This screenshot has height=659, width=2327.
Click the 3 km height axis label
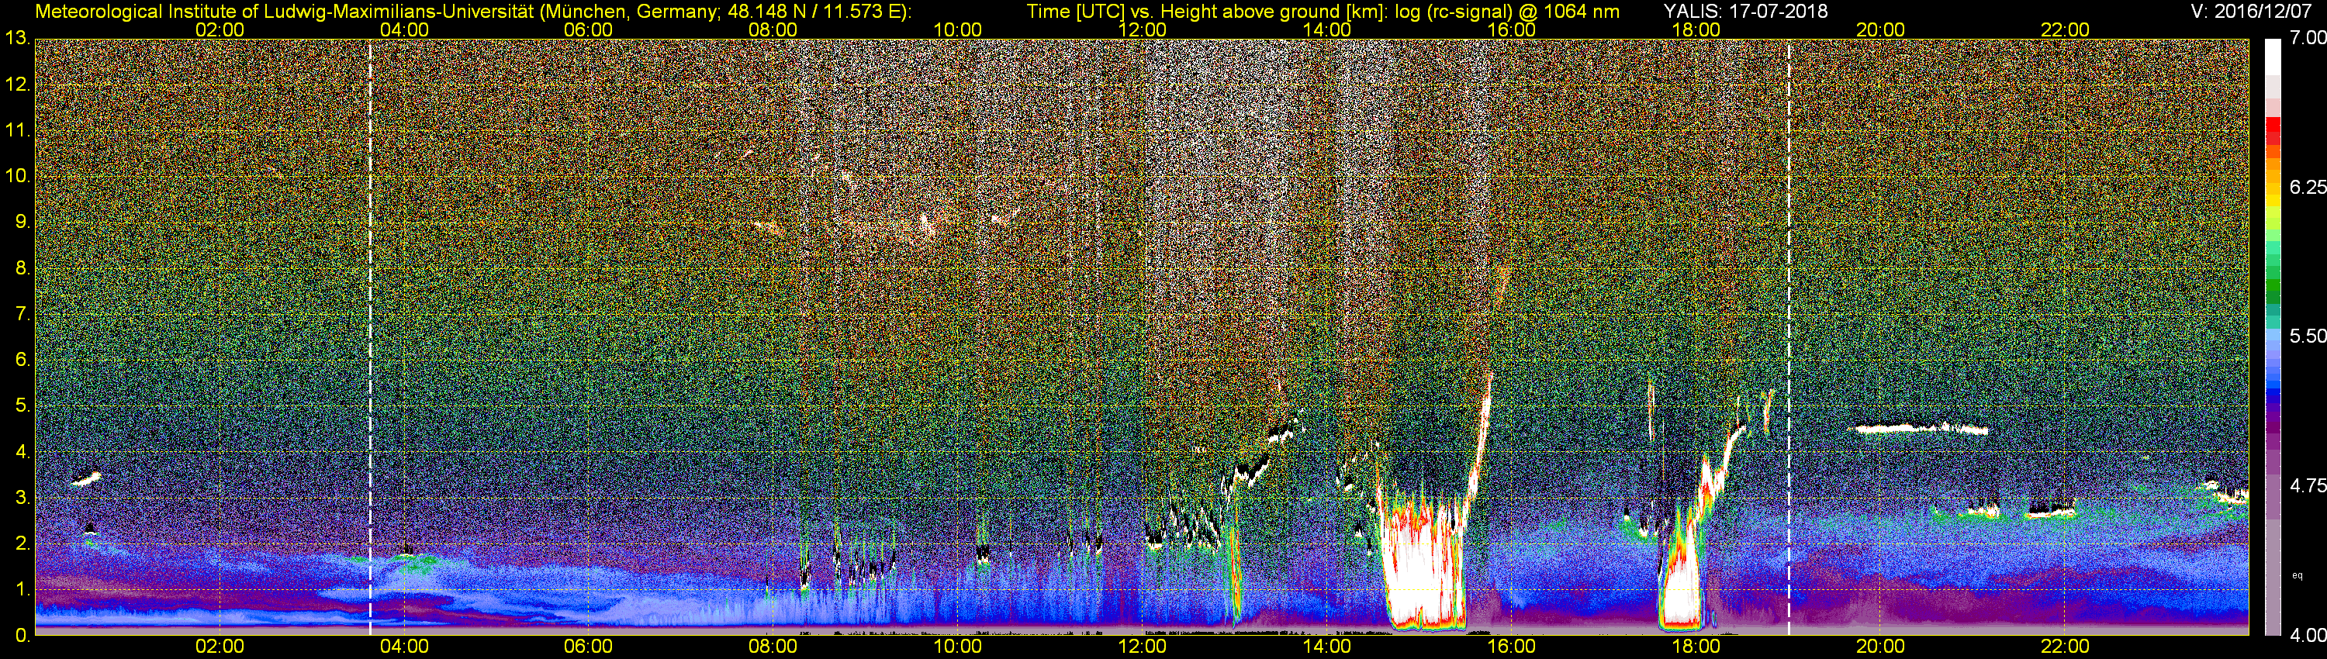pos(22,499)
